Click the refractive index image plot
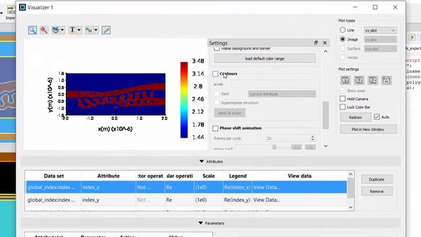The width and height of the screenshot is (421, 237). (x=116, y=94)
